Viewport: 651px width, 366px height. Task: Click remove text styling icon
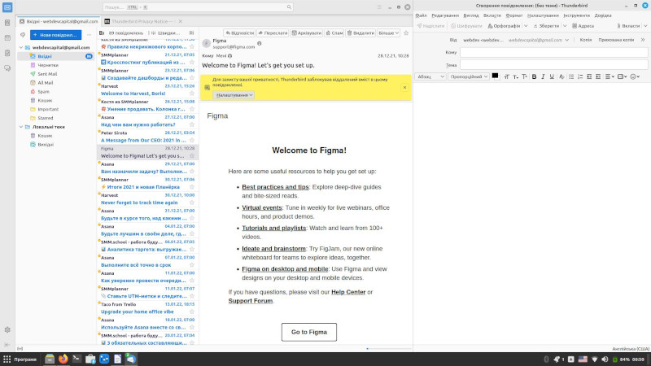pyautogui.click(x=561, y=76)
